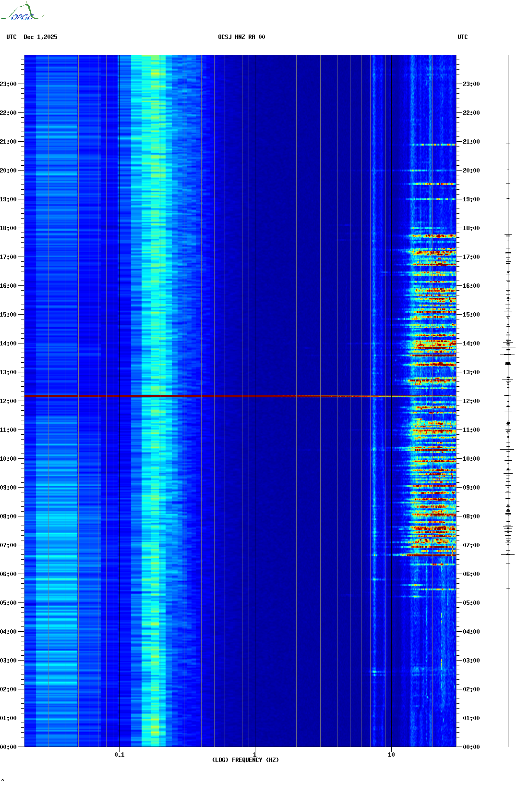
Task: Click the seismogram trace at far right
Action: (x=508, y=384)
